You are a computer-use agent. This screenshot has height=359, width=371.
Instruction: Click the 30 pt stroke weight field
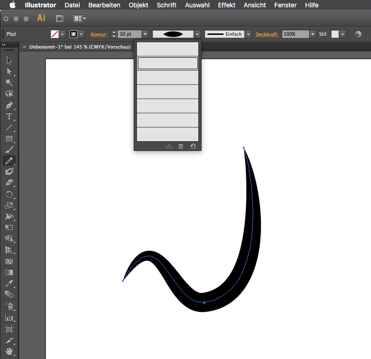pos(130,34)
